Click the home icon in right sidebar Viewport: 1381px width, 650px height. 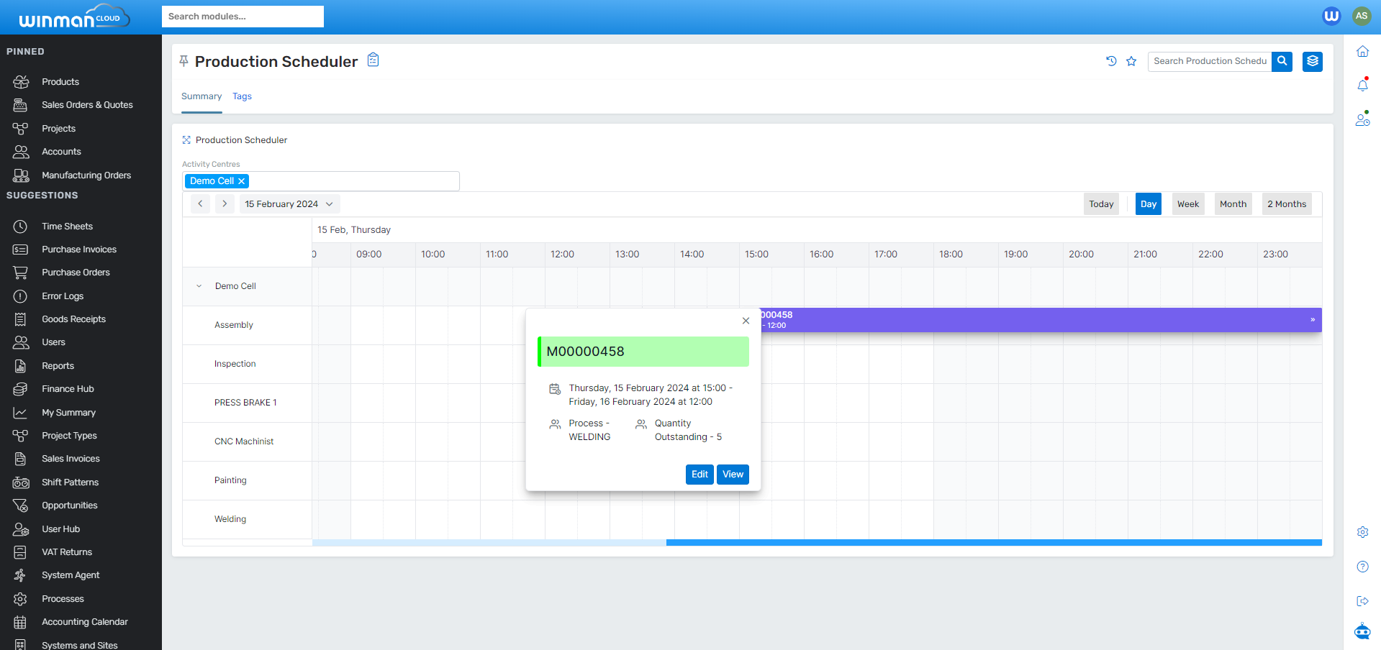pos(1362,52)
